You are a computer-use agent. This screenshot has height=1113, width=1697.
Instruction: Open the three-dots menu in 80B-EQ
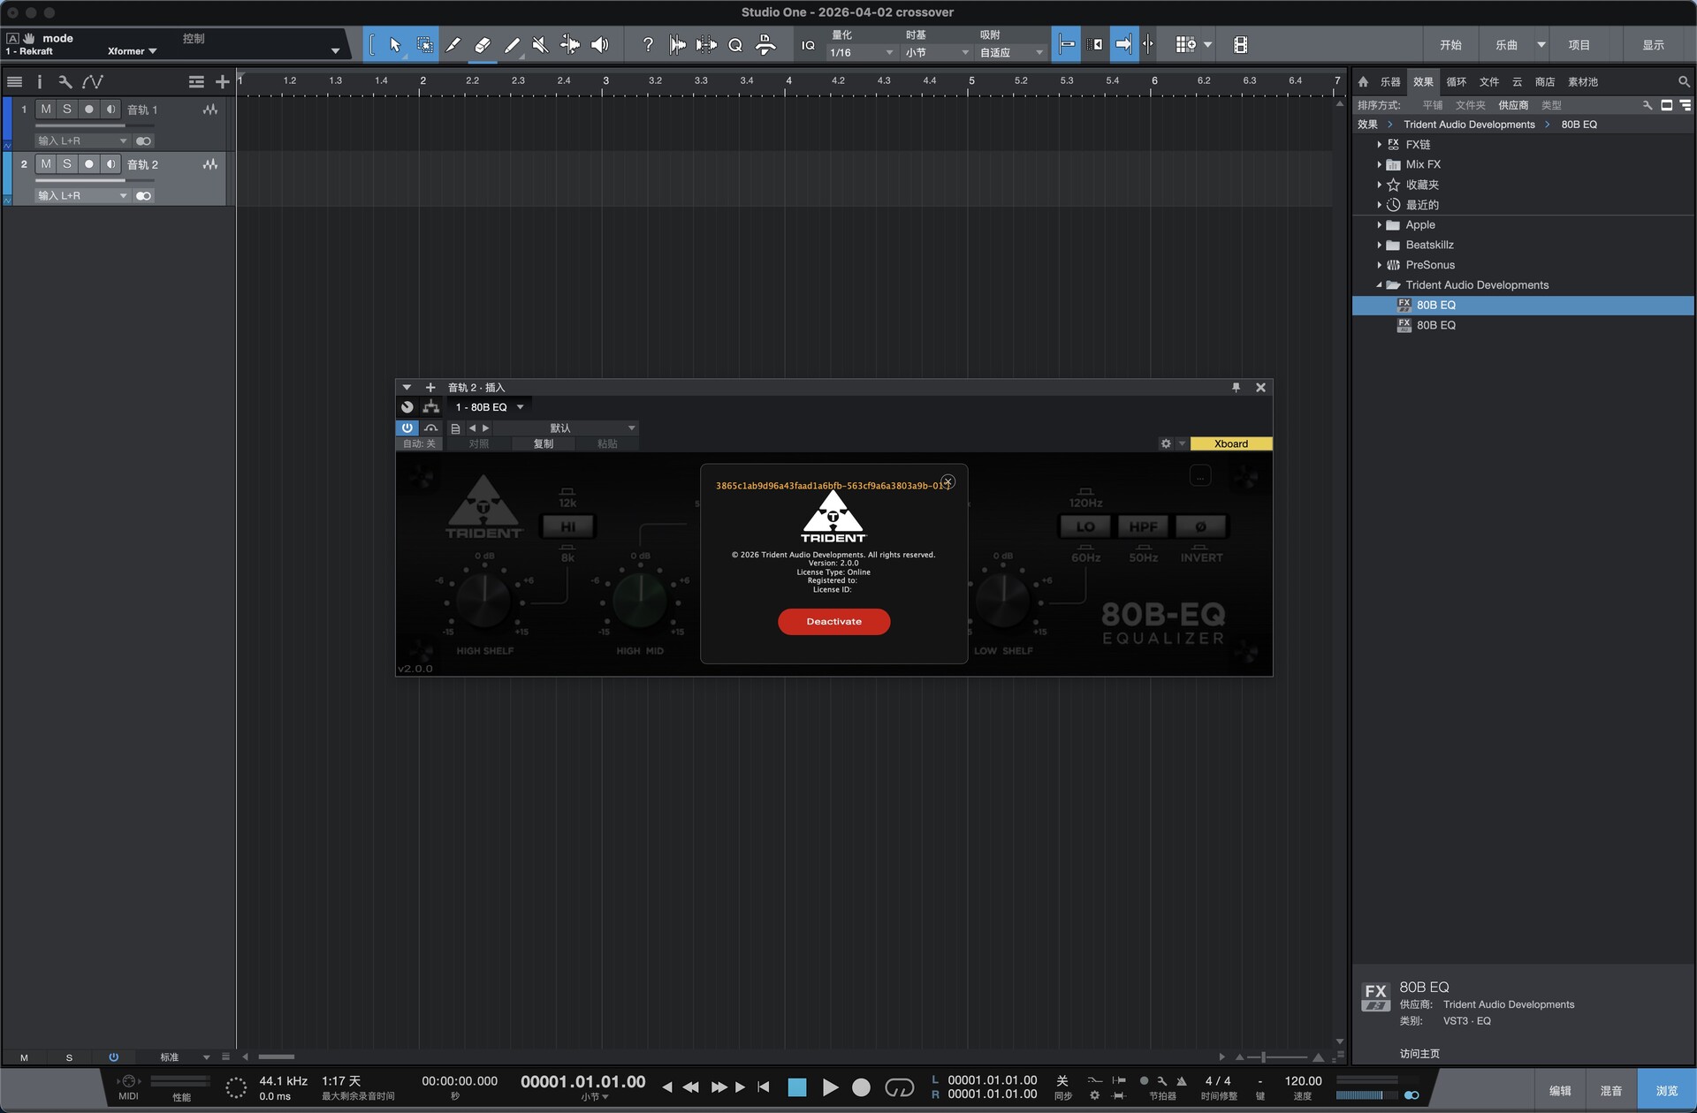[x=1200, y=476]
